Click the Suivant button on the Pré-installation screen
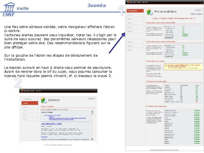The width and height of the screenshot is (204, 153). click(198, 10)
